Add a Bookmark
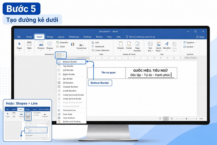217x145 pixels. click(x=98, y=47)
